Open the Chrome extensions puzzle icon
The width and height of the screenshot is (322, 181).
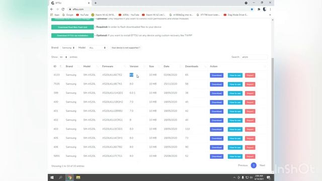click(x=259, y=9)
